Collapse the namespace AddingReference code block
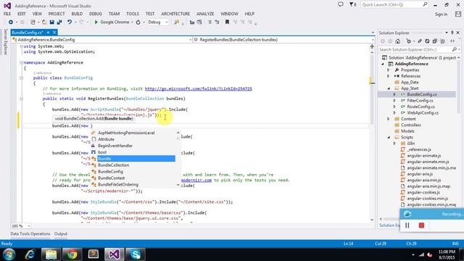464x261 pixels. 21,63
